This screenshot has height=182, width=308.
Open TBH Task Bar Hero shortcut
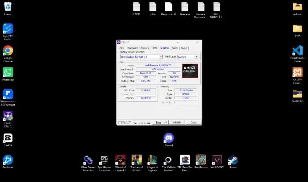click(x=185, y=164)
